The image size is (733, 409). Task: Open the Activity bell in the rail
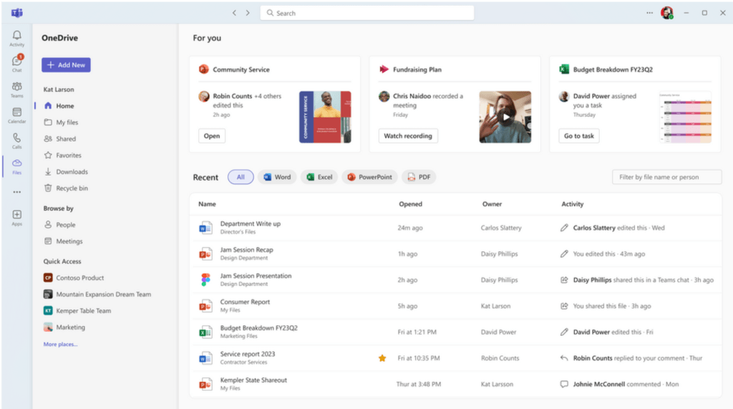pos(17,39)
